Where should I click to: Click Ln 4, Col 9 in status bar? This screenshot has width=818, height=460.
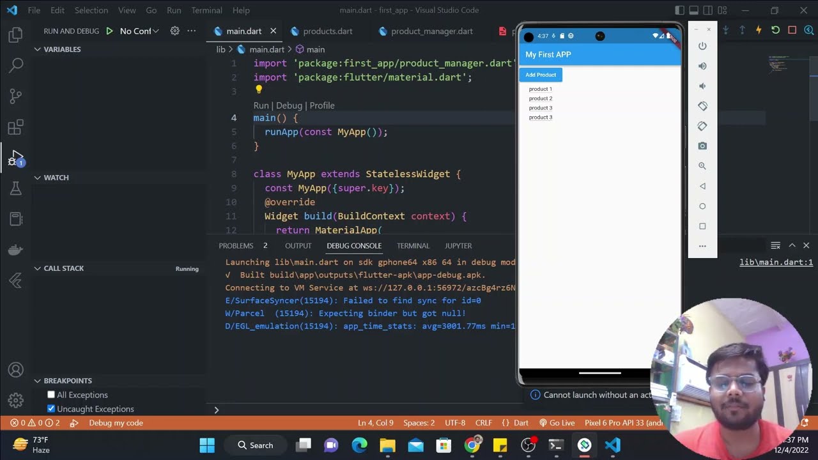376,423
